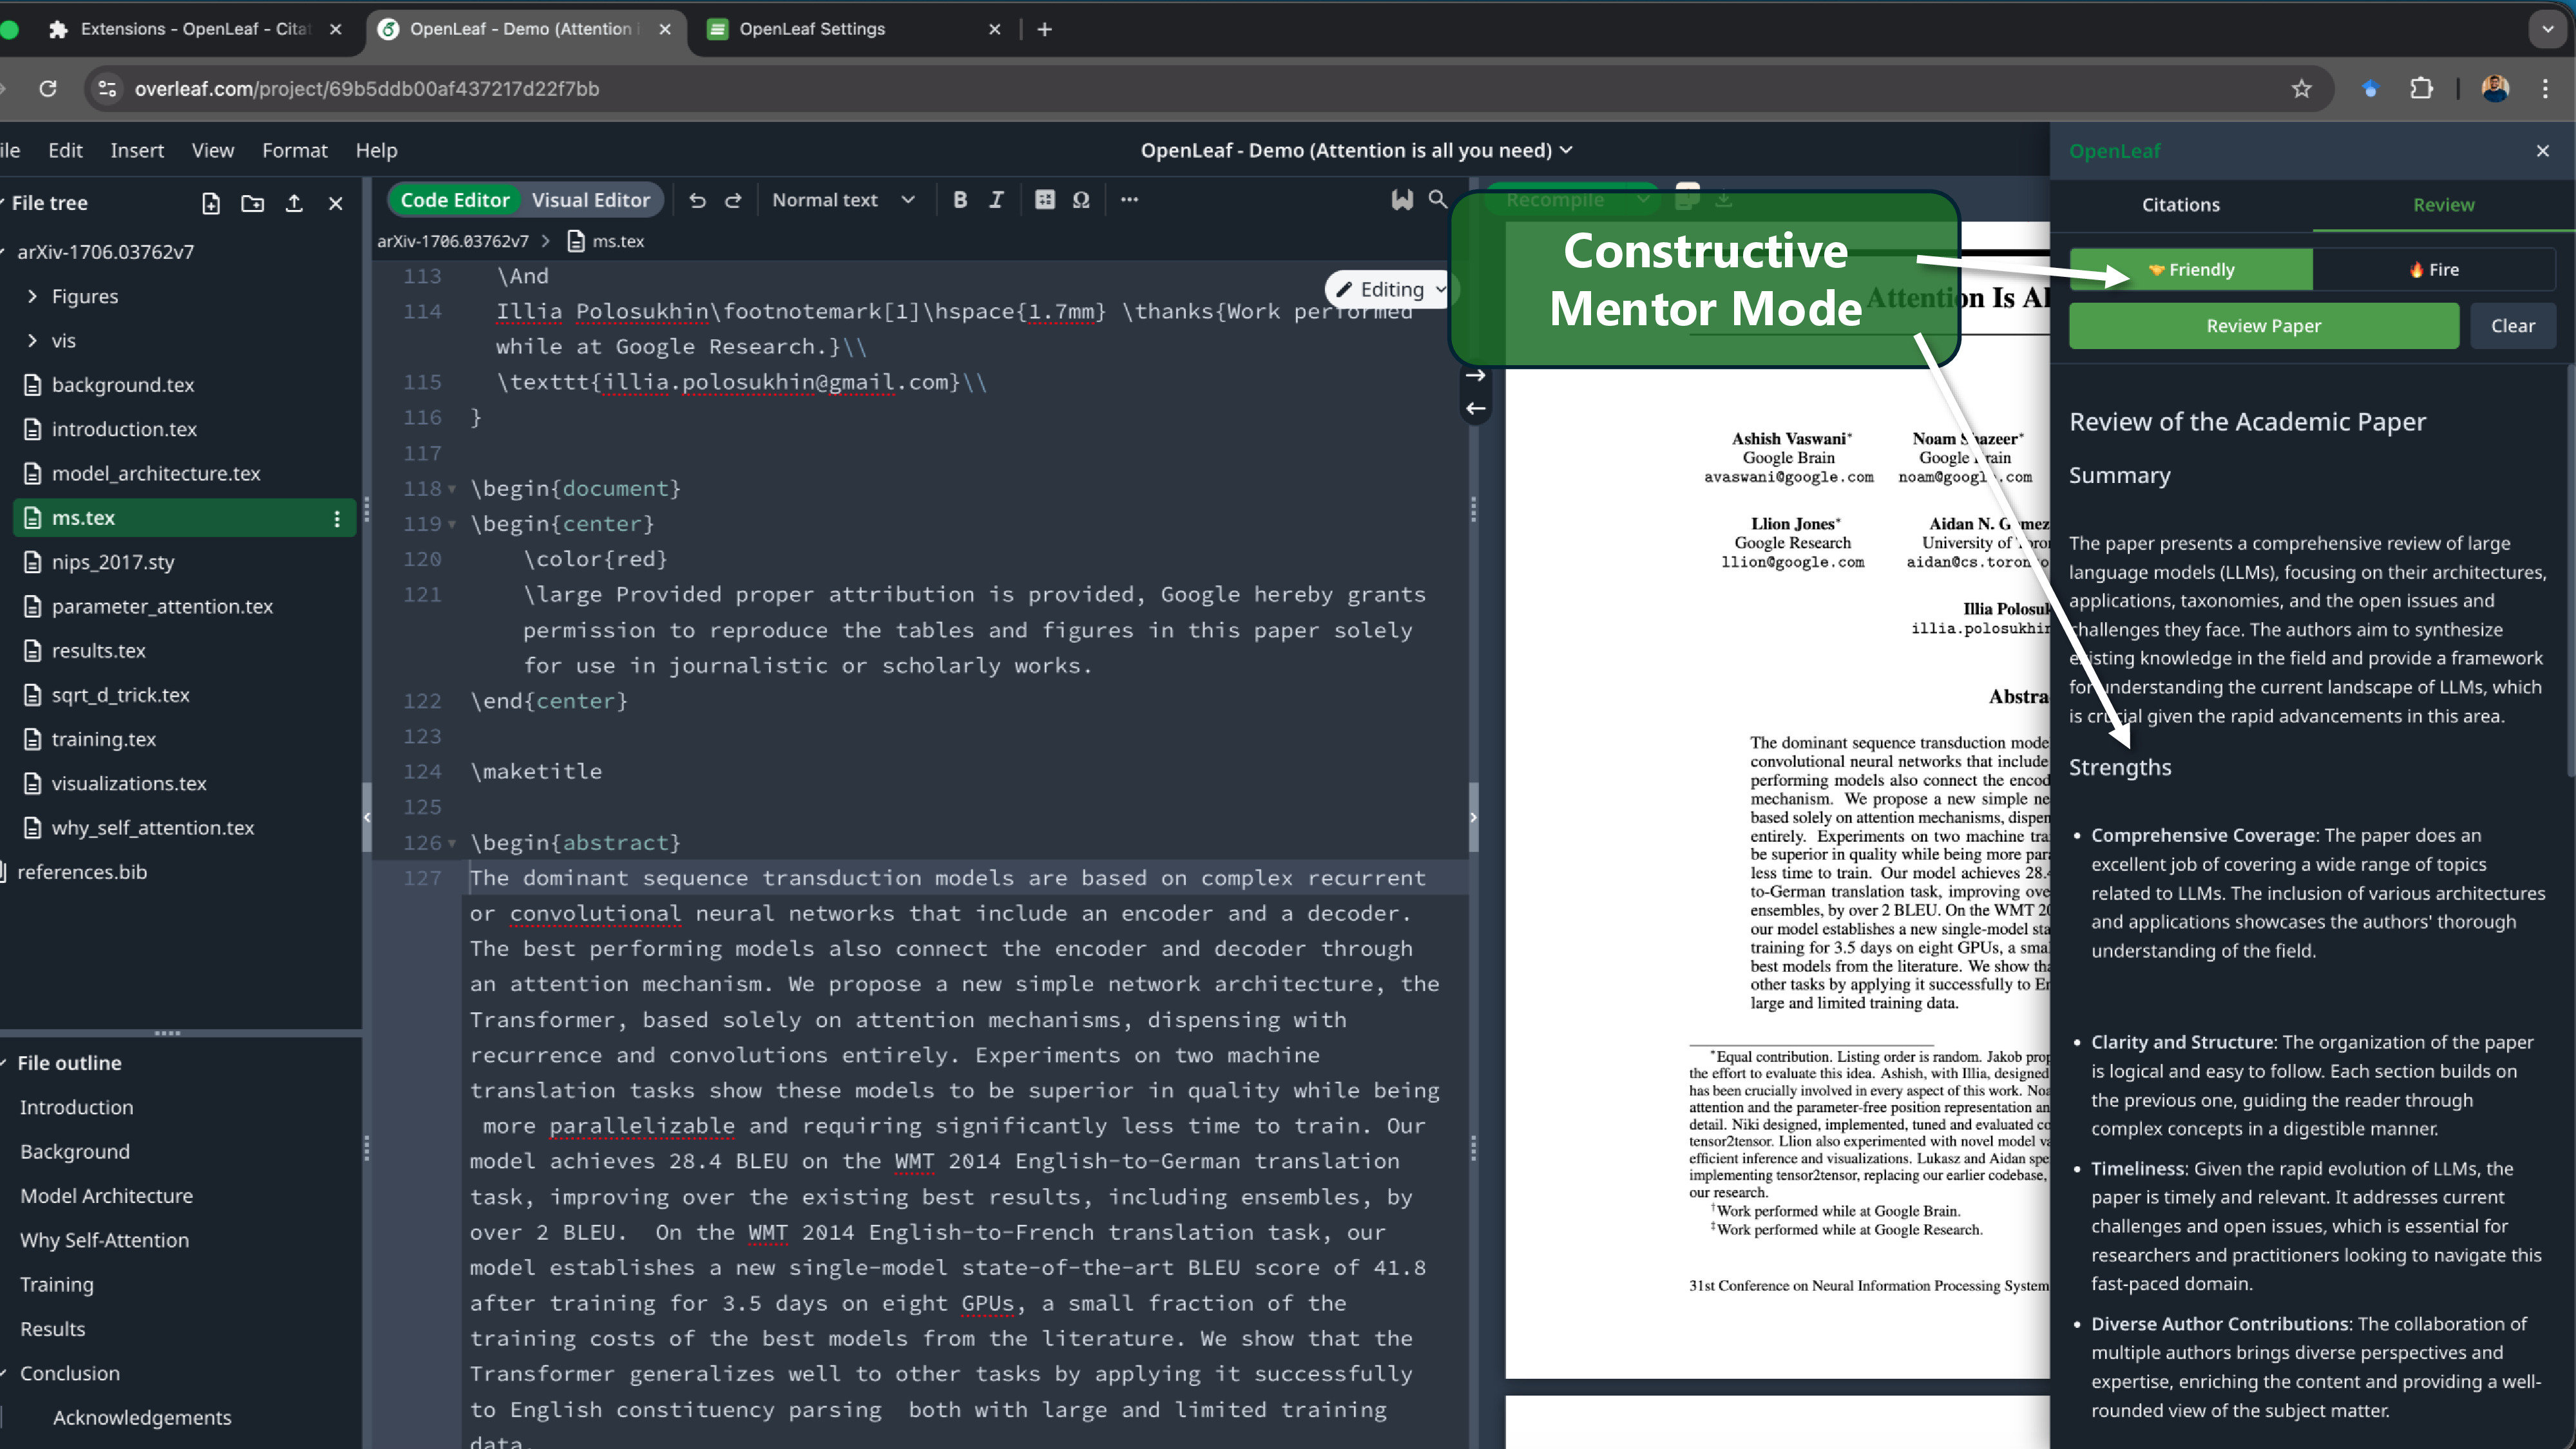Sync code location to PDF with right arrow
The width and height of the screenshot is (2576, 1449).
tap(1475, 376)
